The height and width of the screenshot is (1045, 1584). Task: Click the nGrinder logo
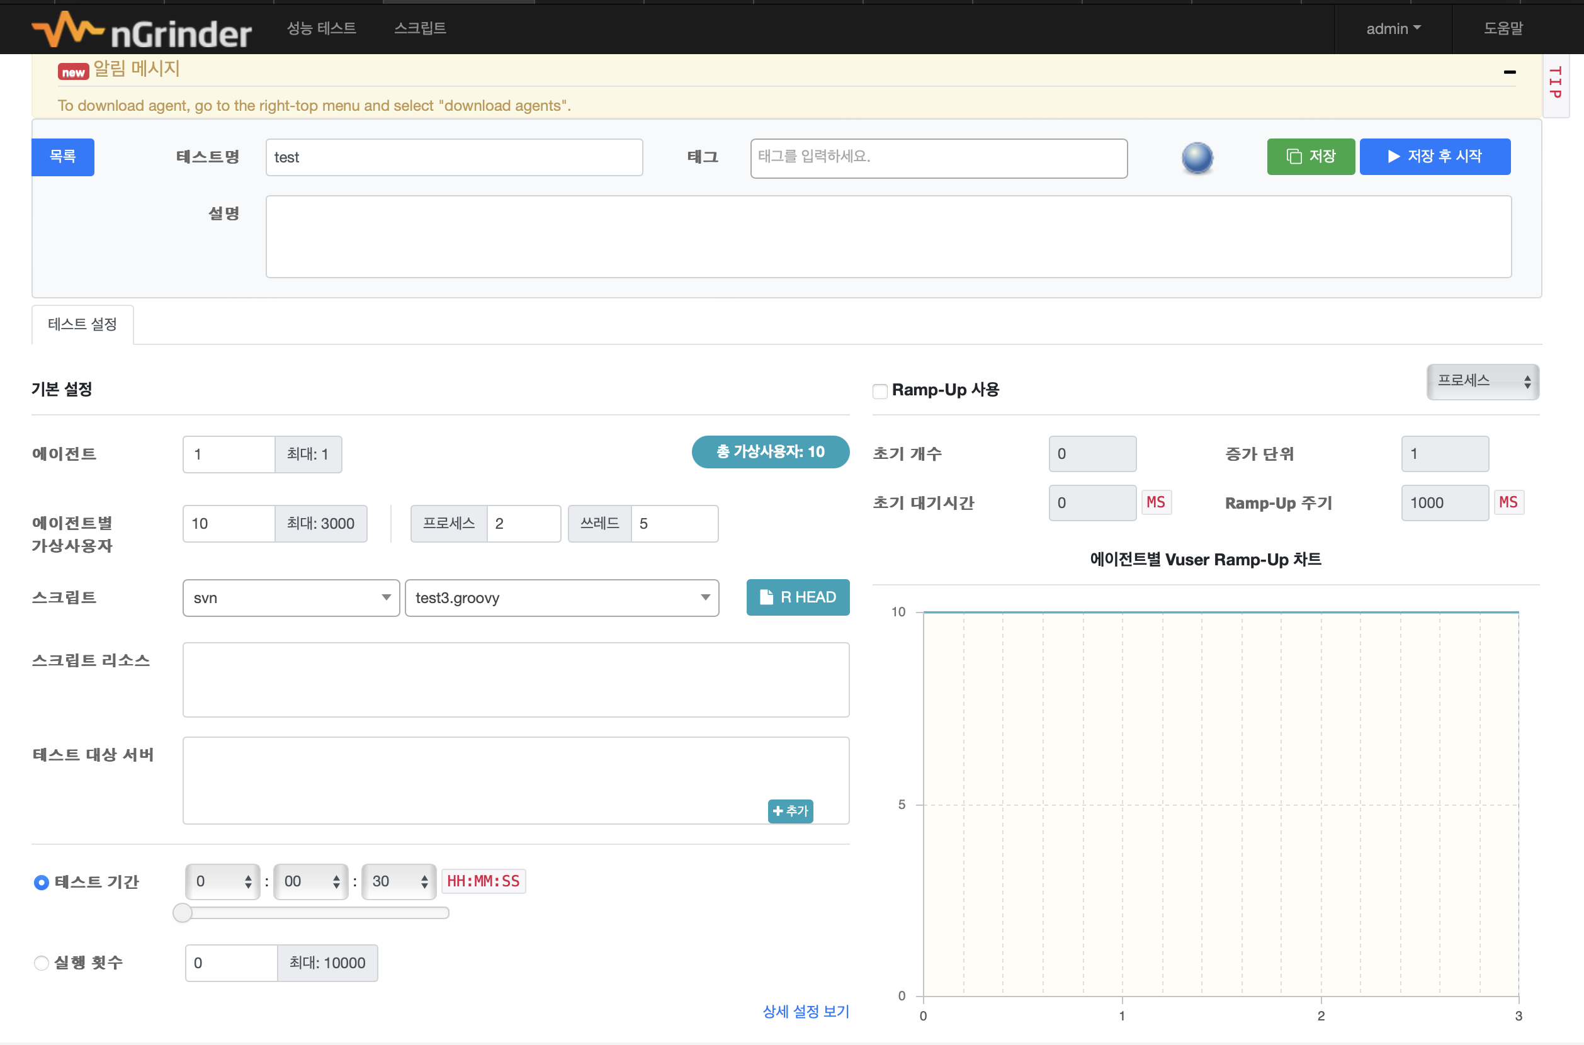point(141,30)
